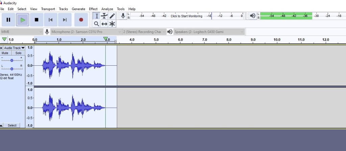Open the Generate menu

point(78,9)
